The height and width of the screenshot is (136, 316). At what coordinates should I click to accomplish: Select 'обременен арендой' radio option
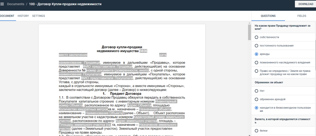[x=257, y=99]
